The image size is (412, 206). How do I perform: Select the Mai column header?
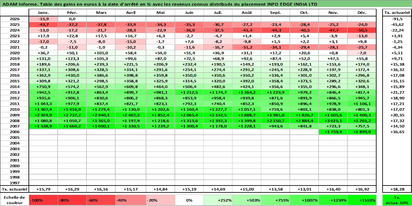[161, 13]
